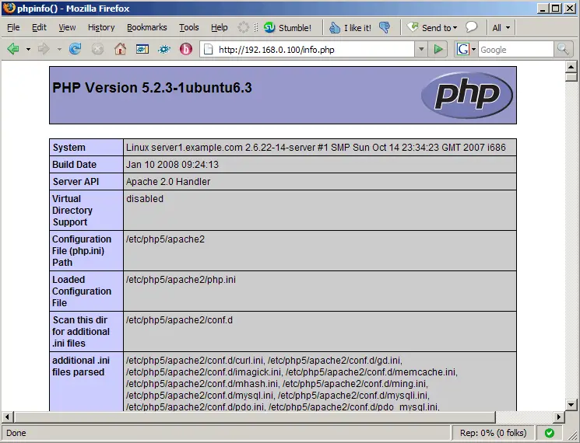Maximize the Firefox window
Image resolution: width=580 pixels, height=443 pixels.
556,8
